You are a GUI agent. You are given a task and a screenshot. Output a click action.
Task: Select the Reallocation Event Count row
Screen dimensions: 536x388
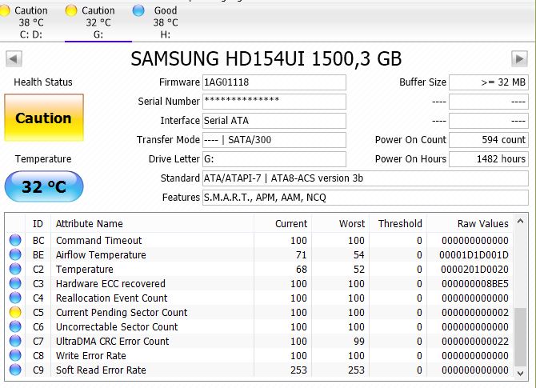(x=258, y=298)
